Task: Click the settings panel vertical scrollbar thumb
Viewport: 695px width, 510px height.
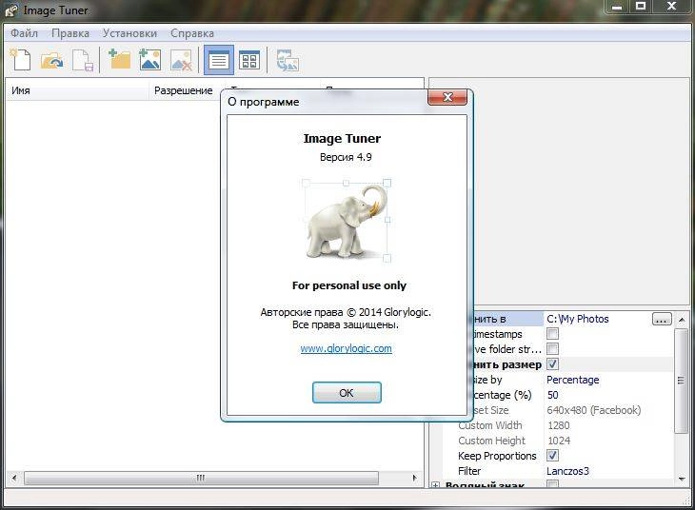Action: (x=681, y=381)
